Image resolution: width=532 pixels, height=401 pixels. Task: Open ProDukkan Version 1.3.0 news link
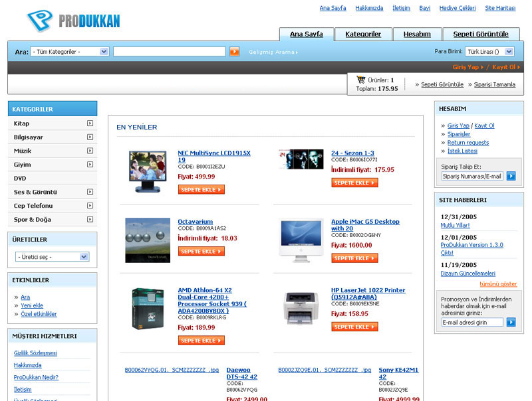pos(471,248)
